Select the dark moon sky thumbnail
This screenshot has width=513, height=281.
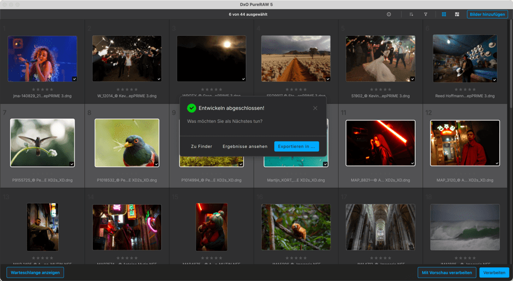pos(211,59)
